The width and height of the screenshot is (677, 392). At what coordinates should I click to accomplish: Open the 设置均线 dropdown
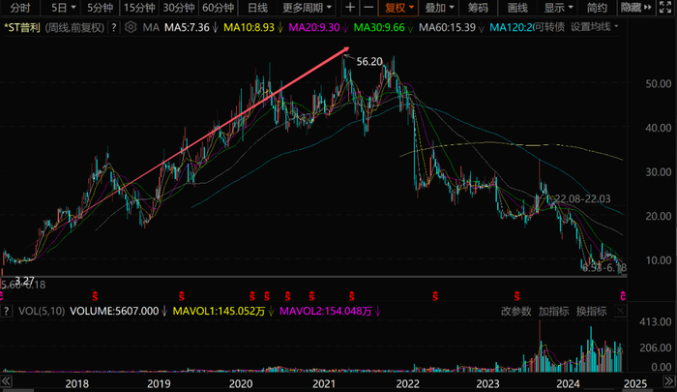pyautogui.click(x=594, y=27)
